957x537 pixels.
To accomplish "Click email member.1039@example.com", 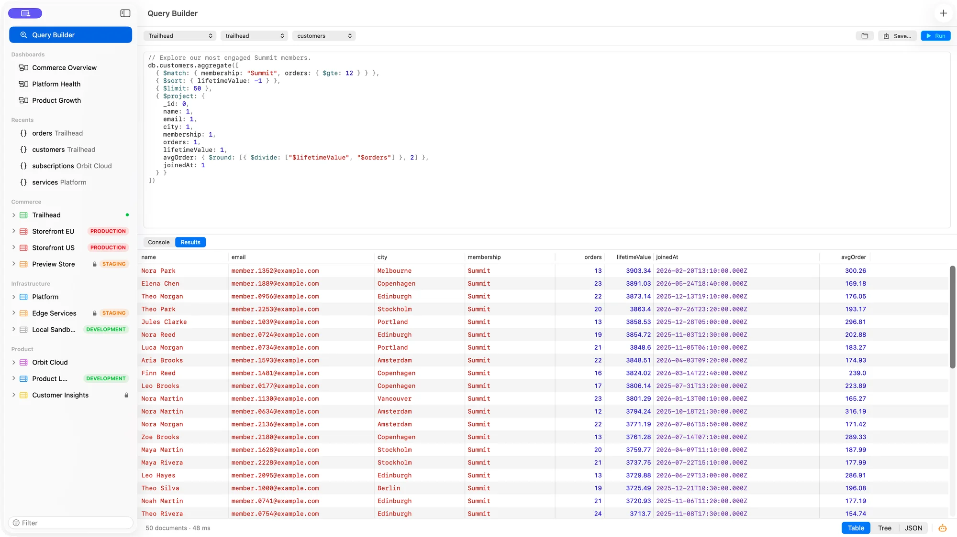I will click(275, 322).
